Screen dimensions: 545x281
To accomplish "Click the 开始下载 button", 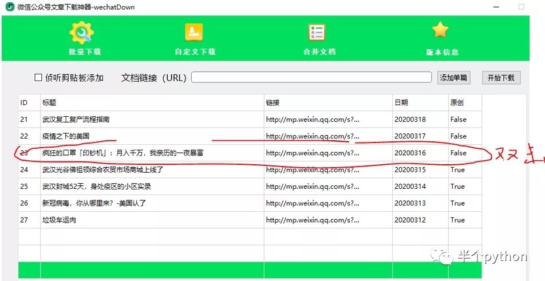I will (501, 77).
